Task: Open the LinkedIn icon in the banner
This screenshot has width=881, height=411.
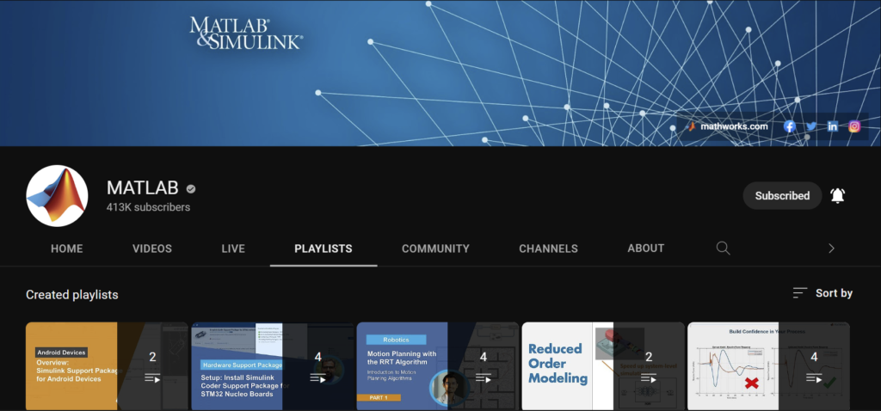Action: click(x=833, y=126)
